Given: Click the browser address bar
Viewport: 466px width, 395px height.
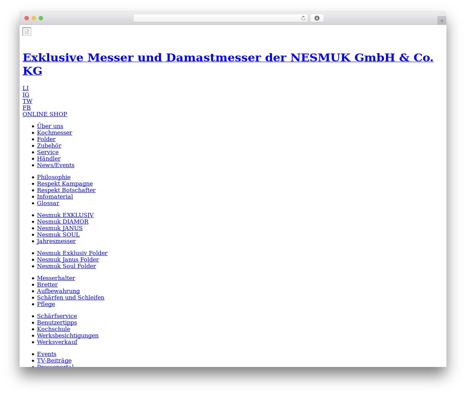Looking at the screenshot, I should (221, 18).
